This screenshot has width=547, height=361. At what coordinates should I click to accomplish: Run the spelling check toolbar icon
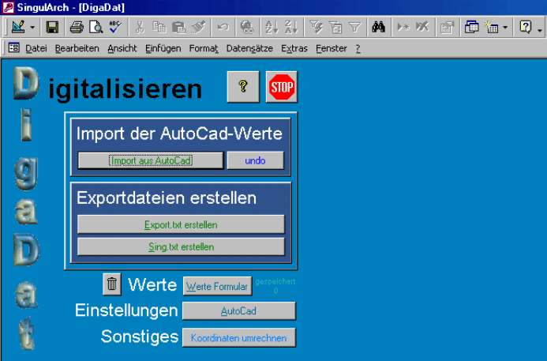[116, 28]
